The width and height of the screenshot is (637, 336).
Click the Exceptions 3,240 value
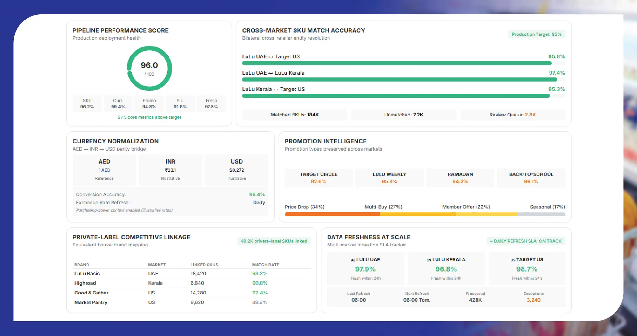pos(534,300)
